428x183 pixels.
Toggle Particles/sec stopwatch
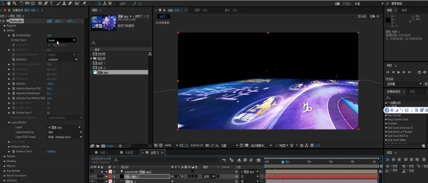tap(13, 35)
